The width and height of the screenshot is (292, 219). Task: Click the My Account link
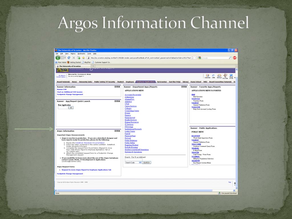click(x=62, y=75)
